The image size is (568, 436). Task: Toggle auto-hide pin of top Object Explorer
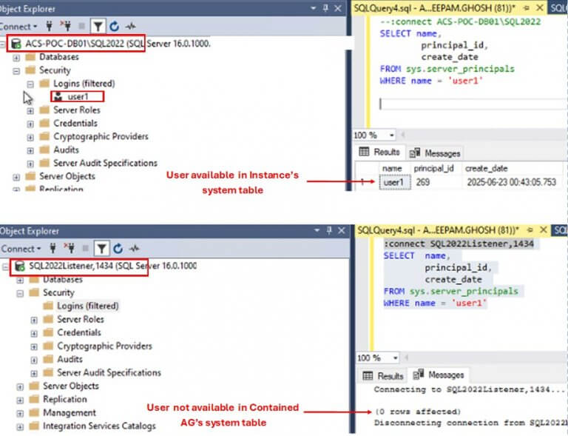pyautogui.click(x=325, y=8)
